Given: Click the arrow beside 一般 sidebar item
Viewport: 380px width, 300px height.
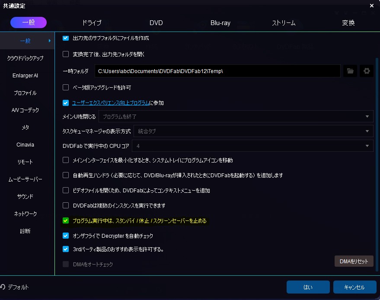Looking at the screenshot, I should (50, 41).
